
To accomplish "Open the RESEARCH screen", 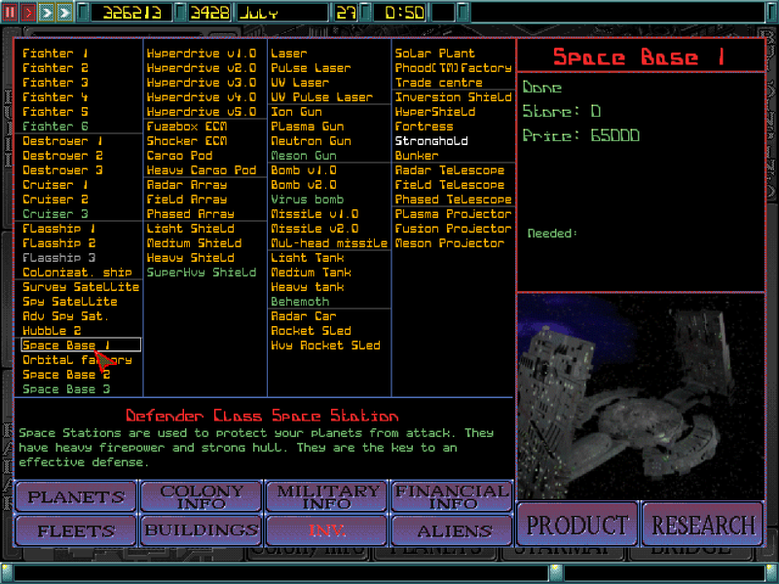I will click(703, 524).
